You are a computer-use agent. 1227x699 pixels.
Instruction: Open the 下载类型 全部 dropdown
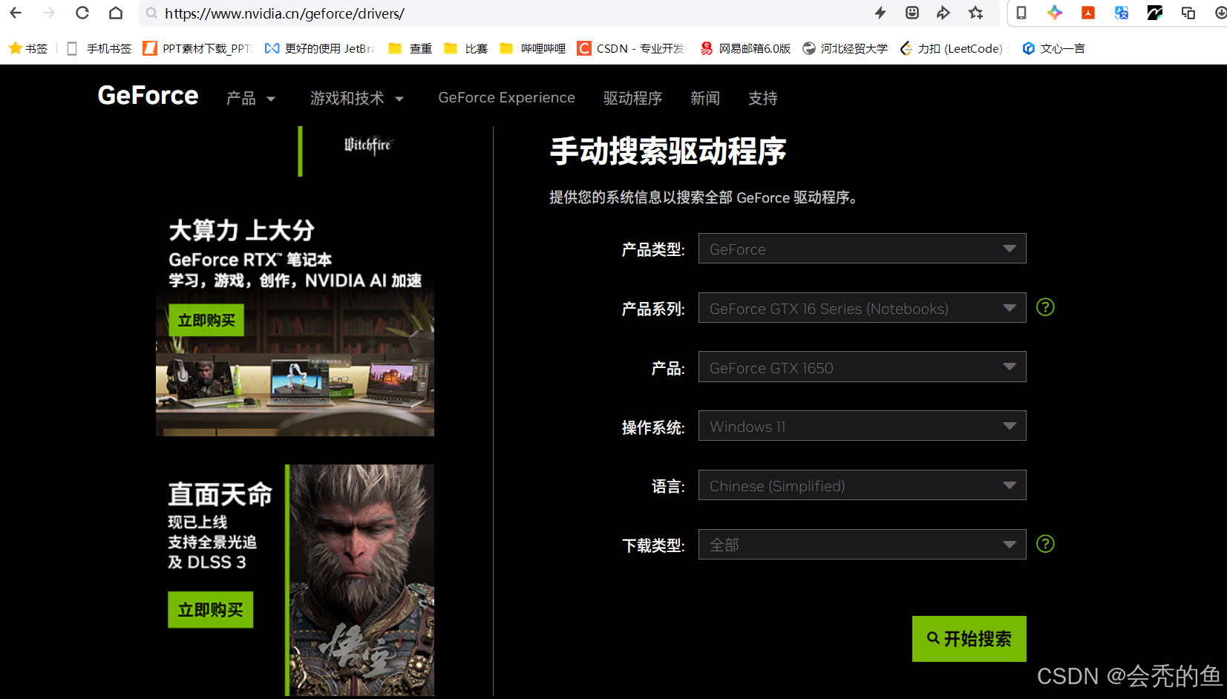coord(862,545)
